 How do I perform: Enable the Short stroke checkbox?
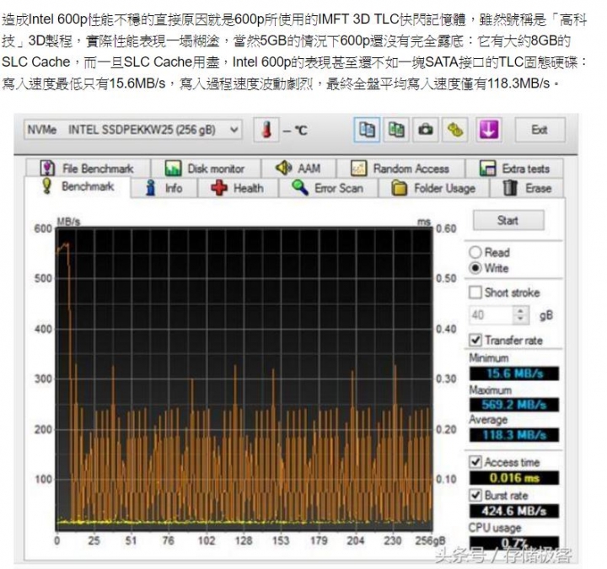click(475, 293)
